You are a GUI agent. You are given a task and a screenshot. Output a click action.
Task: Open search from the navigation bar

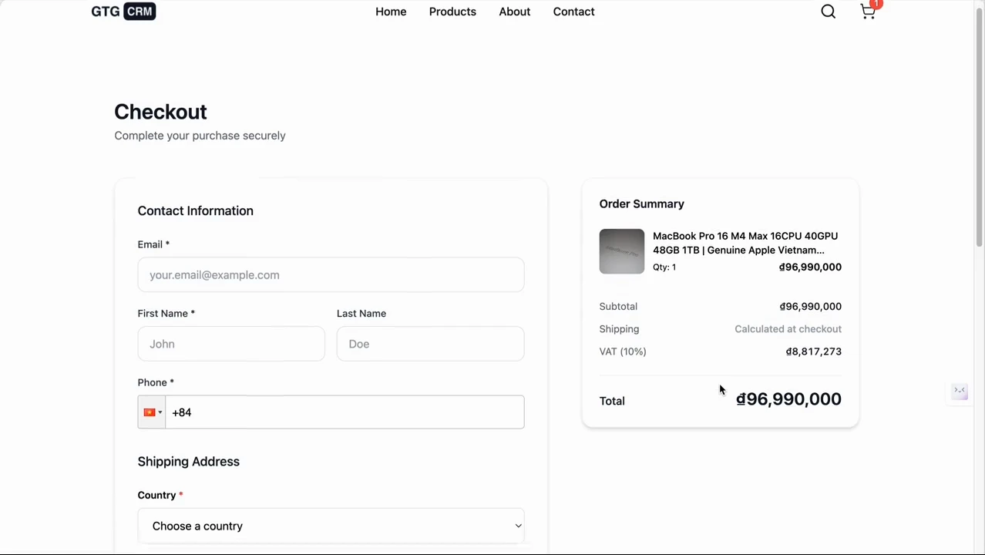pyautogui.click(x=828, y=12)
